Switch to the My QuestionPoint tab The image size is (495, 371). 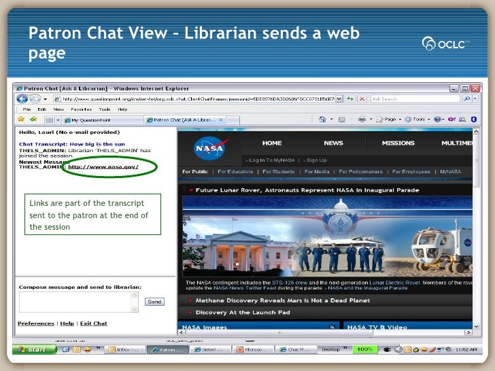click(103, 120)
